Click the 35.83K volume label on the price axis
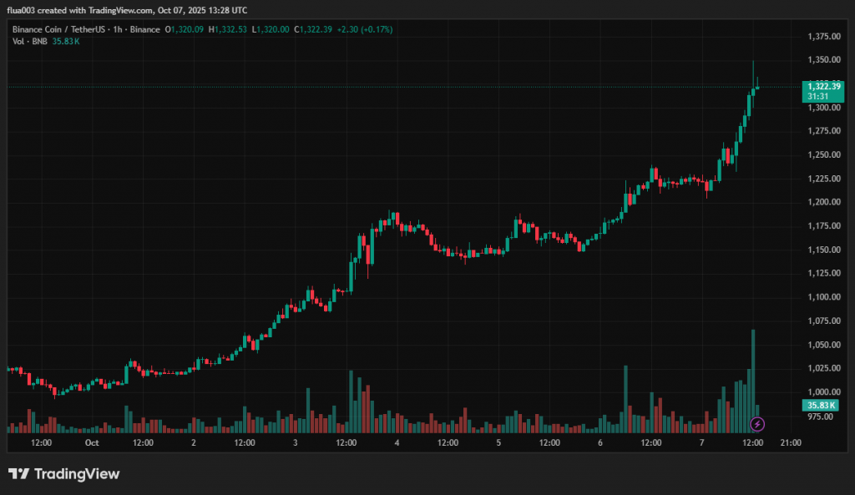The image size is (855, 495). coord(822,406)
